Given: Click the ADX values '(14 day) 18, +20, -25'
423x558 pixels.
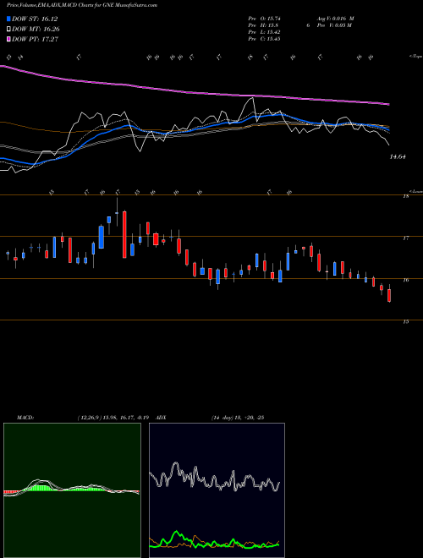Looking at the screenshot, I should tap(238, 418).
